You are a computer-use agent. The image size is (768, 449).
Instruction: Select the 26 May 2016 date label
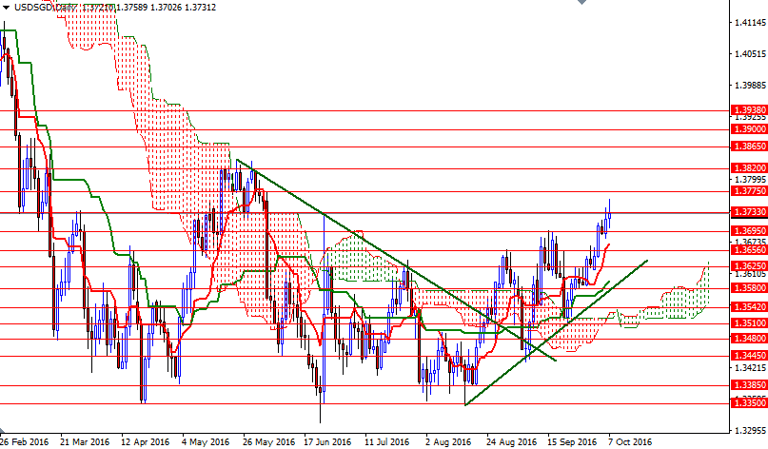point(268,442)
